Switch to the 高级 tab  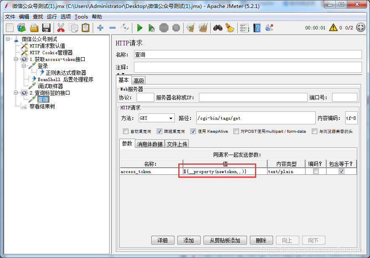coord(139,81)
